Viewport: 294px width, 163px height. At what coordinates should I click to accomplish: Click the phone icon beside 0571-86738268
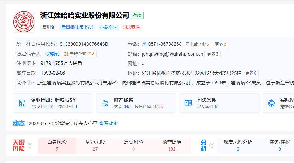pos(144,44)
